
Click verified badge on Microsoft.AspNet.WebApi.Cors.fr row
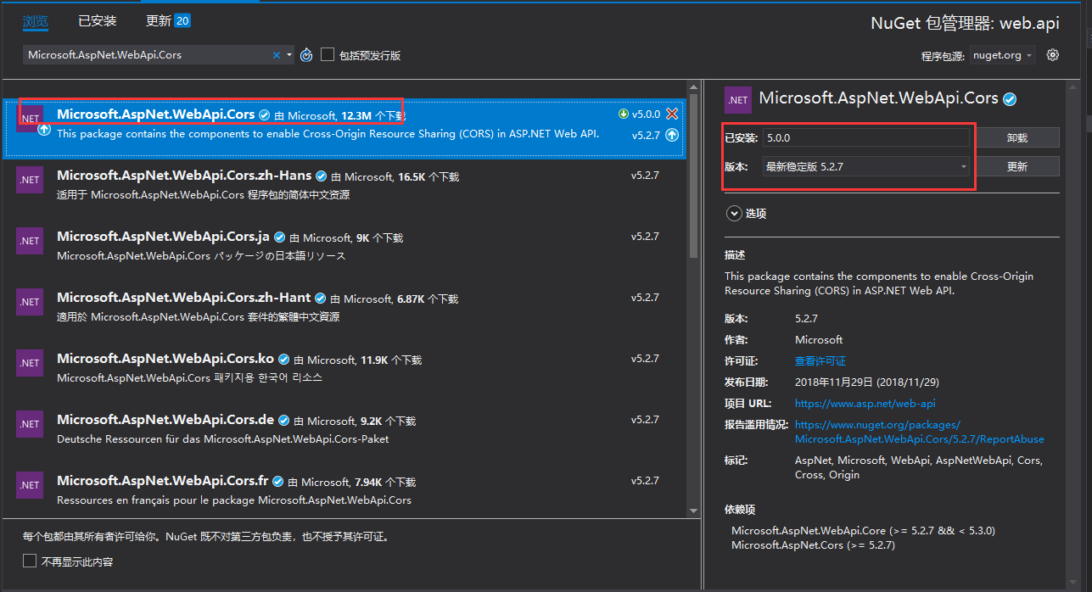(x=277, y=482)
